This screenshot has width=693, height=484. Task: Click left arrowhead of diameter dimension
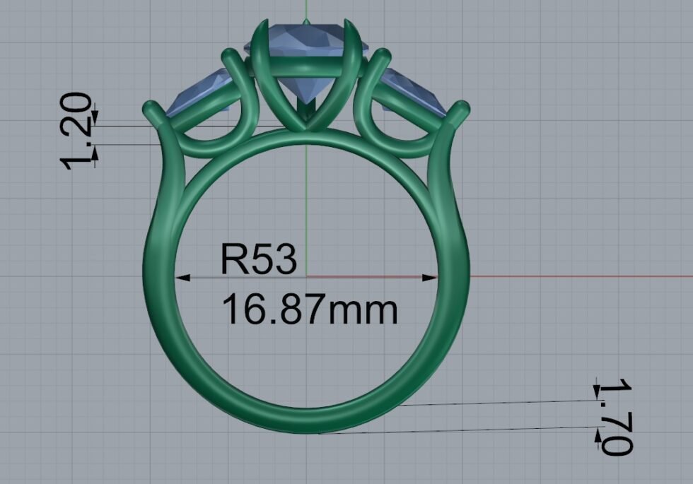(183, 278)
